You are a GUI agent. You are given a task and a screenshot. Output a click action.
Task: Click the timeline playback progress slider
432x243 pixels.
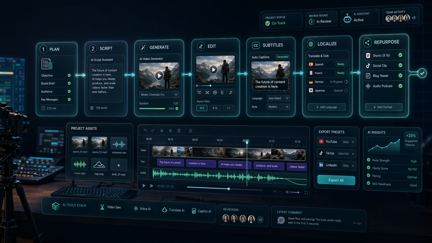pos(224,189)
